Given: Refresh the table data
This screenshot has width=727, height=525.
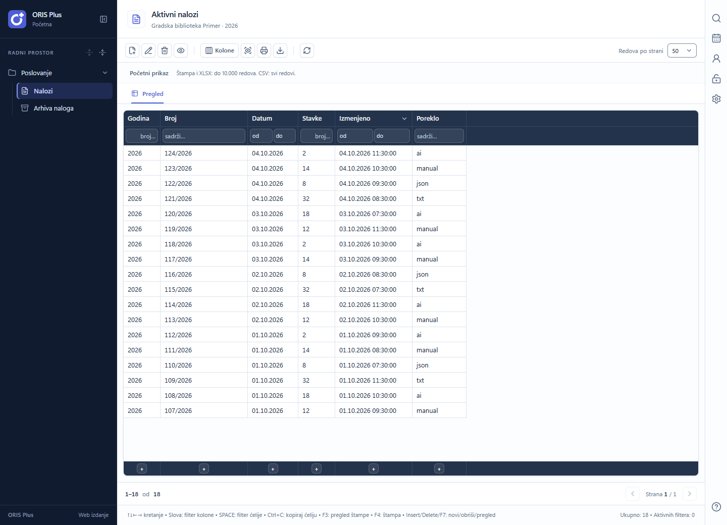Looking at the screenshot, I should (x=307, y=50).
